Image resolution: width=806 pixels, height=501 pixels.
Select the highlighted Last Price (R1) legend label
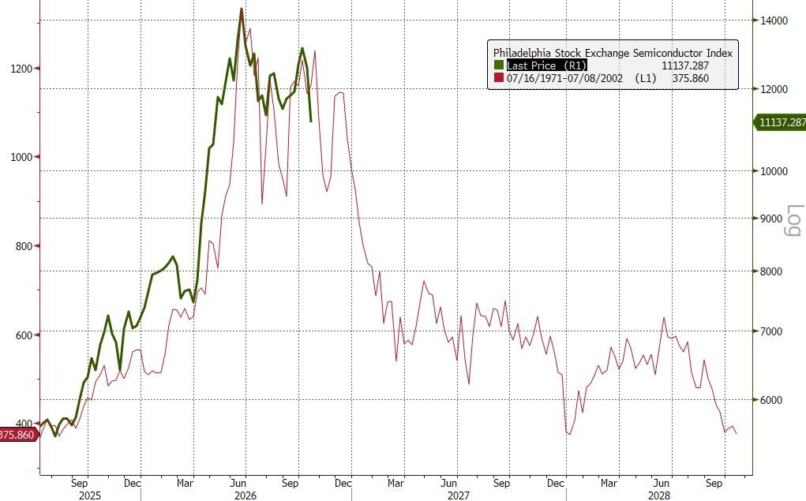point(546,65)
